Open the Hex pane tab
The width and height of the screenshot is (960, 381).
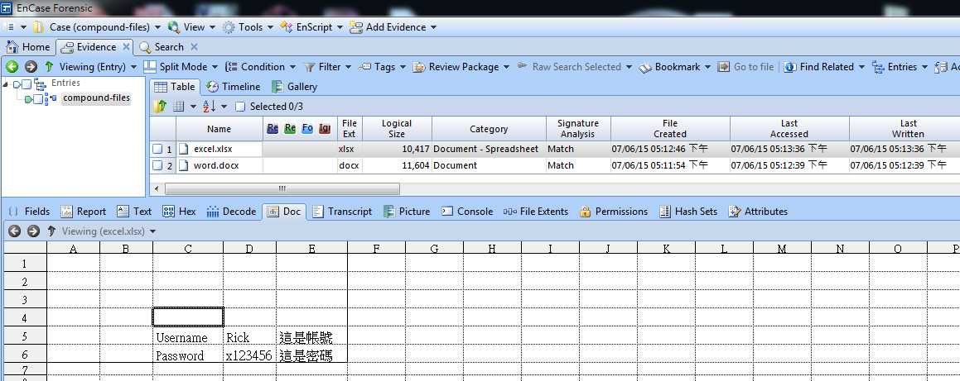pos(180,212)
